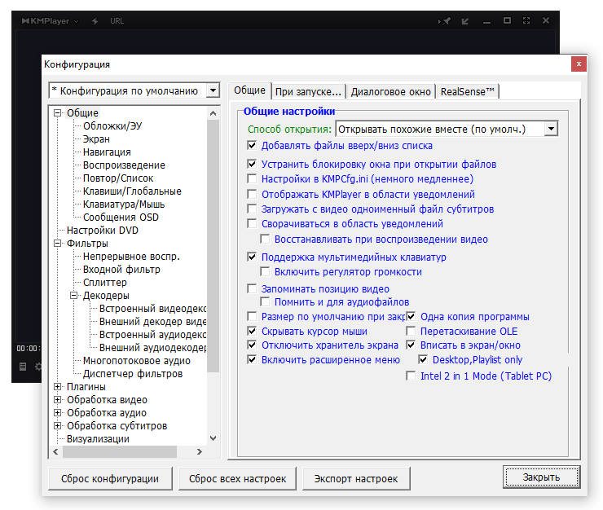This screenshot has height=510, width=603.
Task: Select Сообщения OSD tree item
Action: pos(121,218)
